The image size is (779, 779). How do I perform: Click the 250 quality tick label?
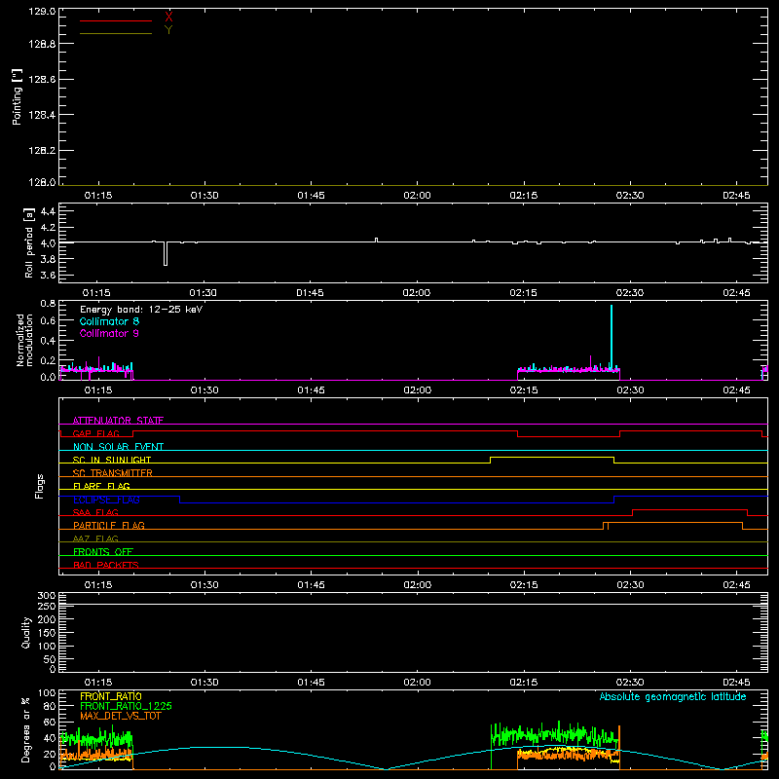[47, 607]
